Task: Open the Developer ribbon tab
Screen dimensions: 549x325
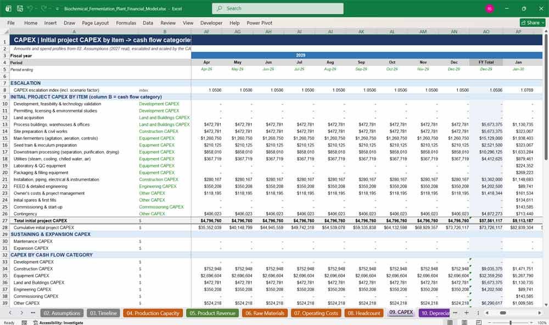Action: [211, 23]
